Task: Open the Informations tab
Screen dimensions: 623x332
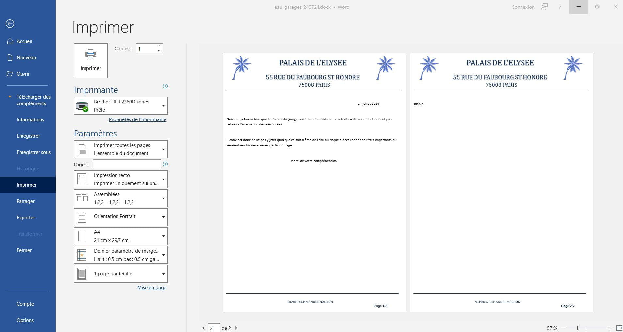Action: pos(28,120)
